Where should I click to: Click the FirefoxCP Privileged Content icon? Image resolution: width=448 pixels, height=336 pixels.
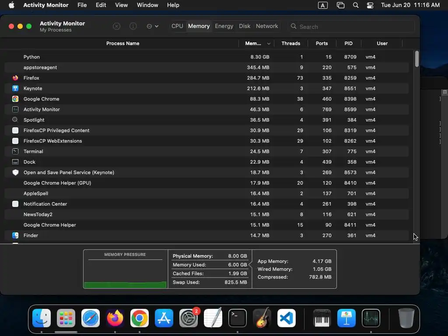tap(15, 130)
